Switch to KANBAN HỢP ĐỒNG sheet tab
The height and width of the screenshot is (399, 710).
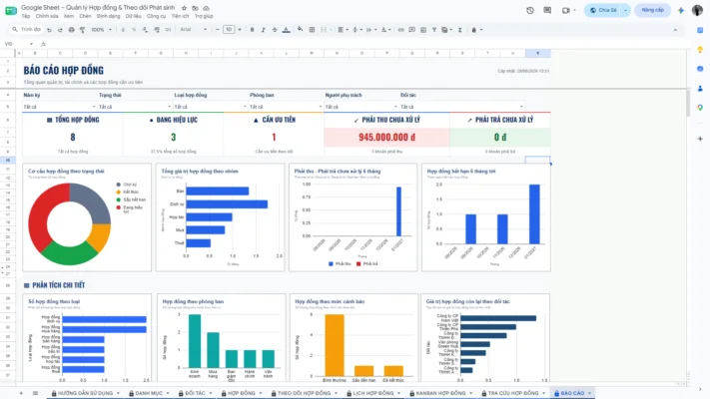pos(440,393)
